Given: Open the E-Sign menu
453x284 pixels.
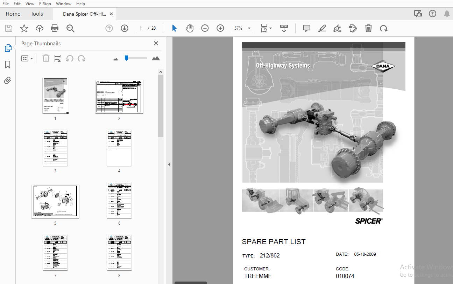Looking at the screenshot, I should coord(45,3).
